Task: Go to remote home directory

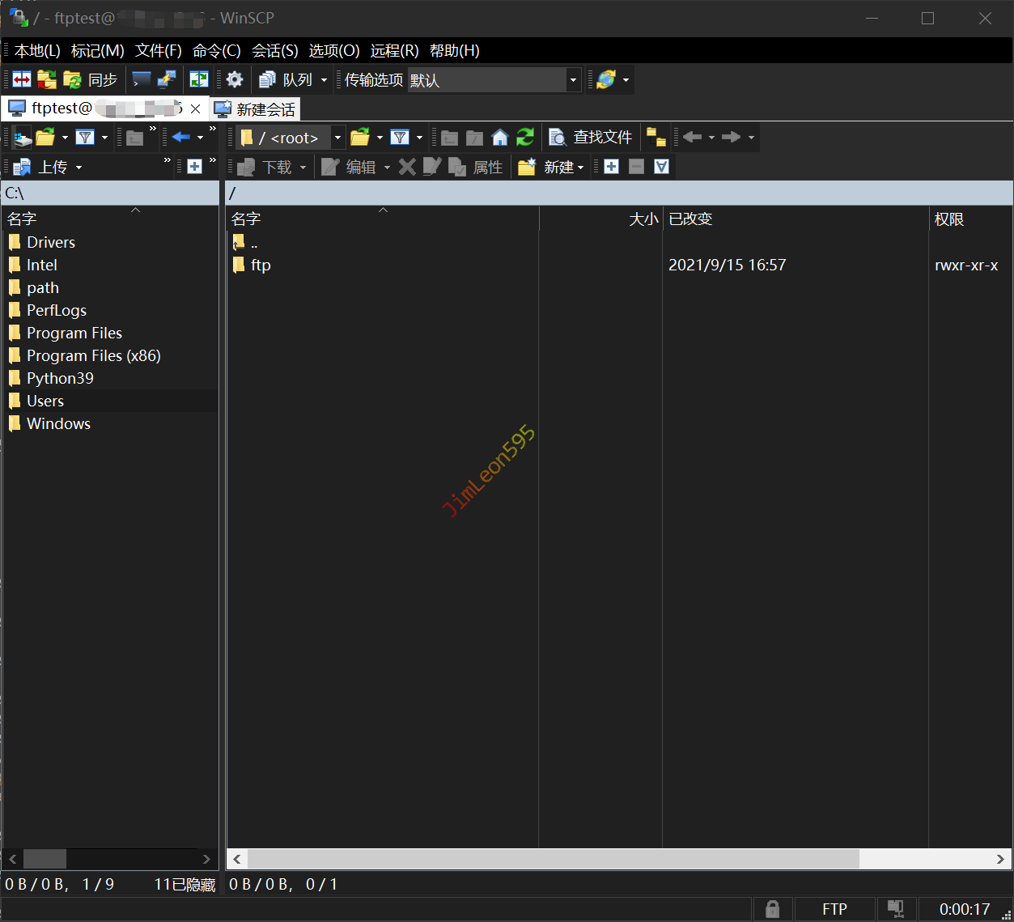Action: pos(500,138)
